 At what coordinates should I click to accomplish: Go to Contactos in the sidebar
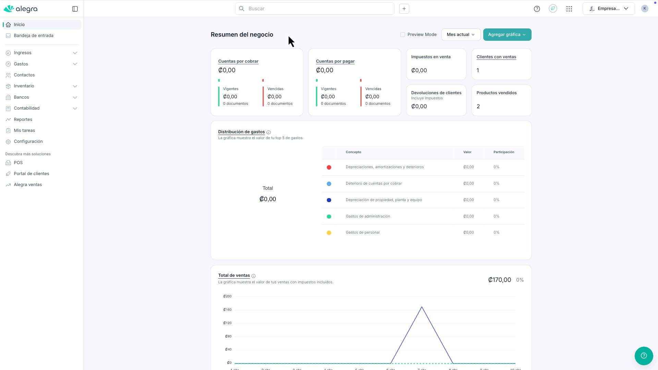click(24, 75)
